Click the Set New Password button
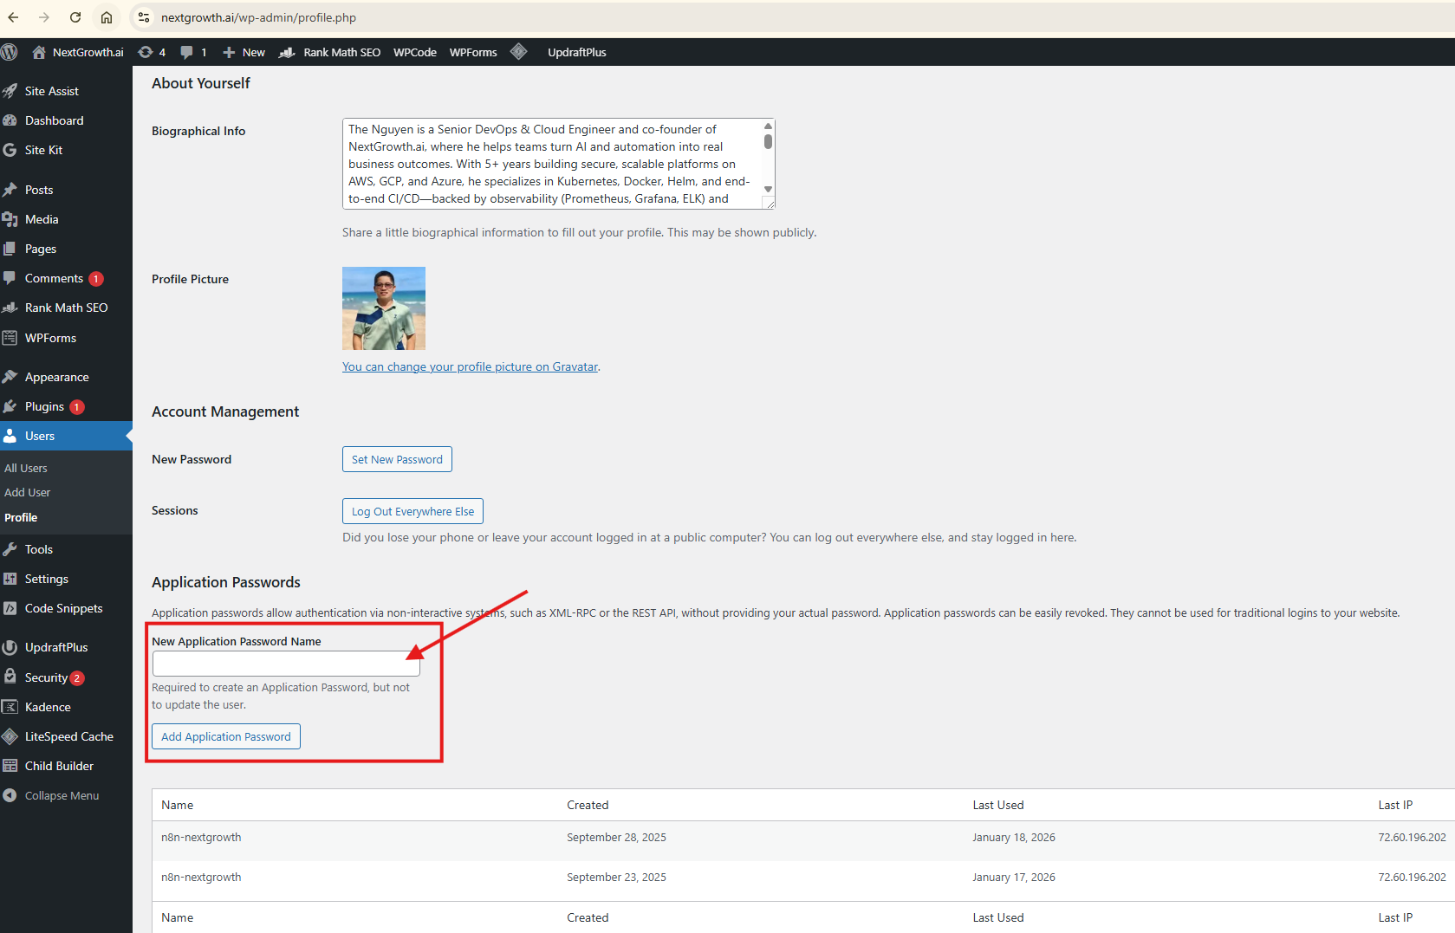 [x=397, y=459]
